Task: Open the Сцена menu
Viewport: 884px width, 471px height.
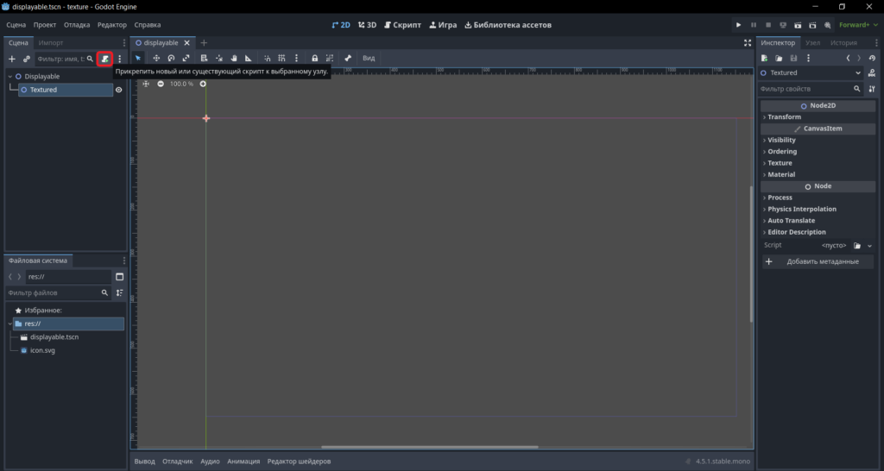Action: 16,25
